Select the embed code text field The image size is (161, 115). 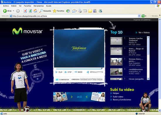[91, 79]
